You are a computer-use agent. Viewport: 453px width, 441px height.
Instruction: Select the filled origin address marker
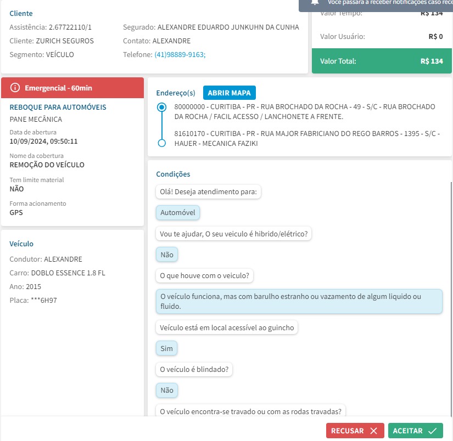point(161,108)
